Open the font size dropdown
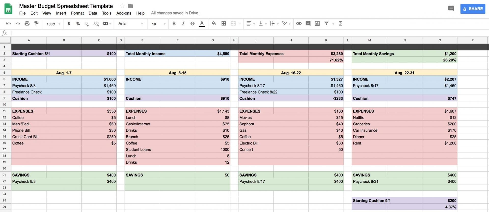This screenshot has width=489, height=212. click(158, 24)
